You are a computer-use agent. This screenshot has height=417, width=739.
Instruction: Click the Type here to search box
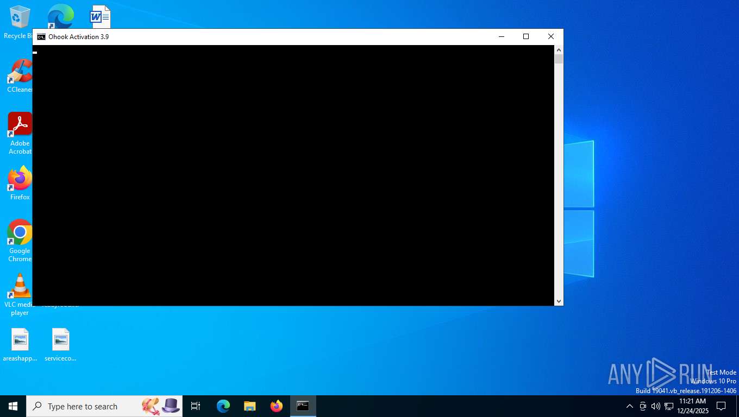tap(104, 406)
